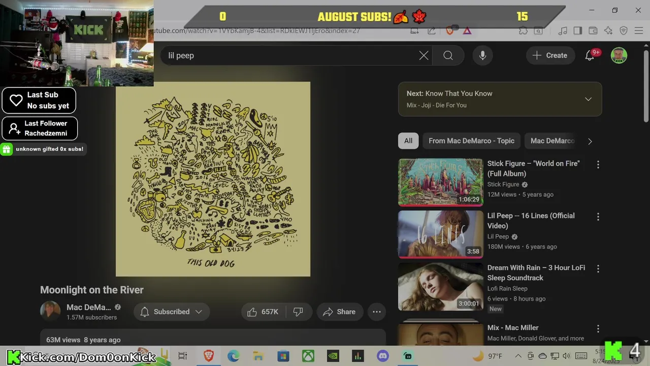Viewport: 650px width, 366px height.
Task: Select the All filter chip
Action: coord(408,141)
